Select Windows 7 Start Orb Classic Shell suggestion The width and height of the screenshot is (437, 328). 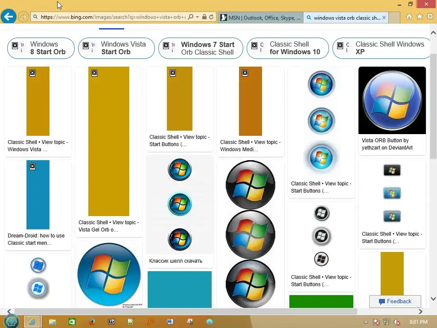(x=201, y=48)
